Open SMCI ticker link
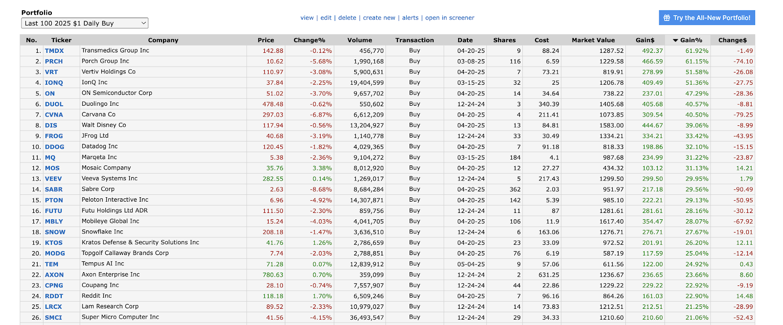 (x=53, y=318)
